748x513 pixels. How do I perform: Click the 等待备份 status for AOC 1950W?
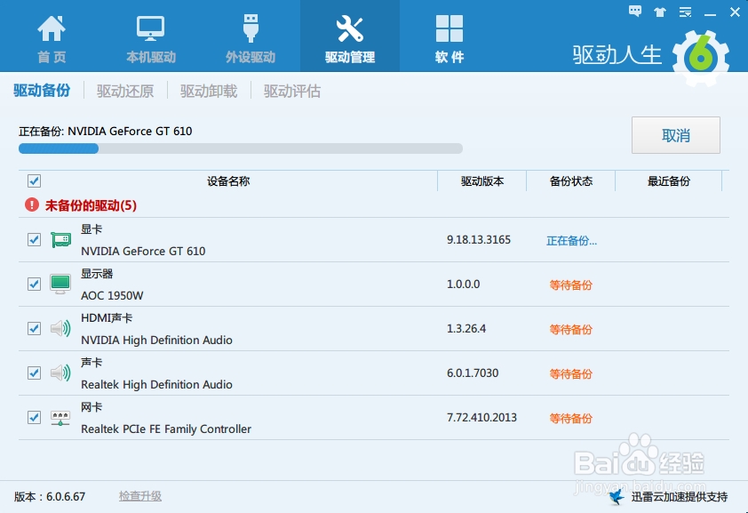pos(571,285)
